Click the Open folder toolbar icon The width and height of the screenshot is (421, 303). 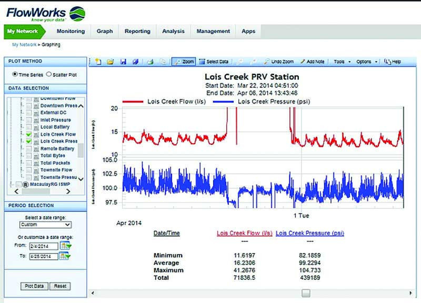coord(111,62)
